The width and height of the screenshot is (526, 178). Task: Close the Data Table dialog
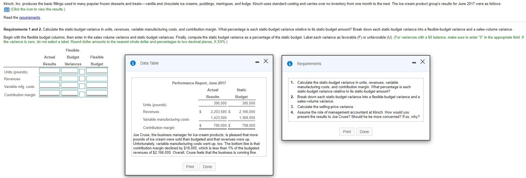(x=266, y=61)
